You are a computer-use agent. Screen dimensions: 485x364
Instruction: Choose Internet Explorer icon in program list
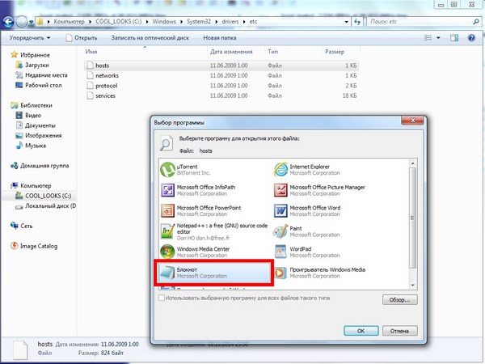pos(280,169)
